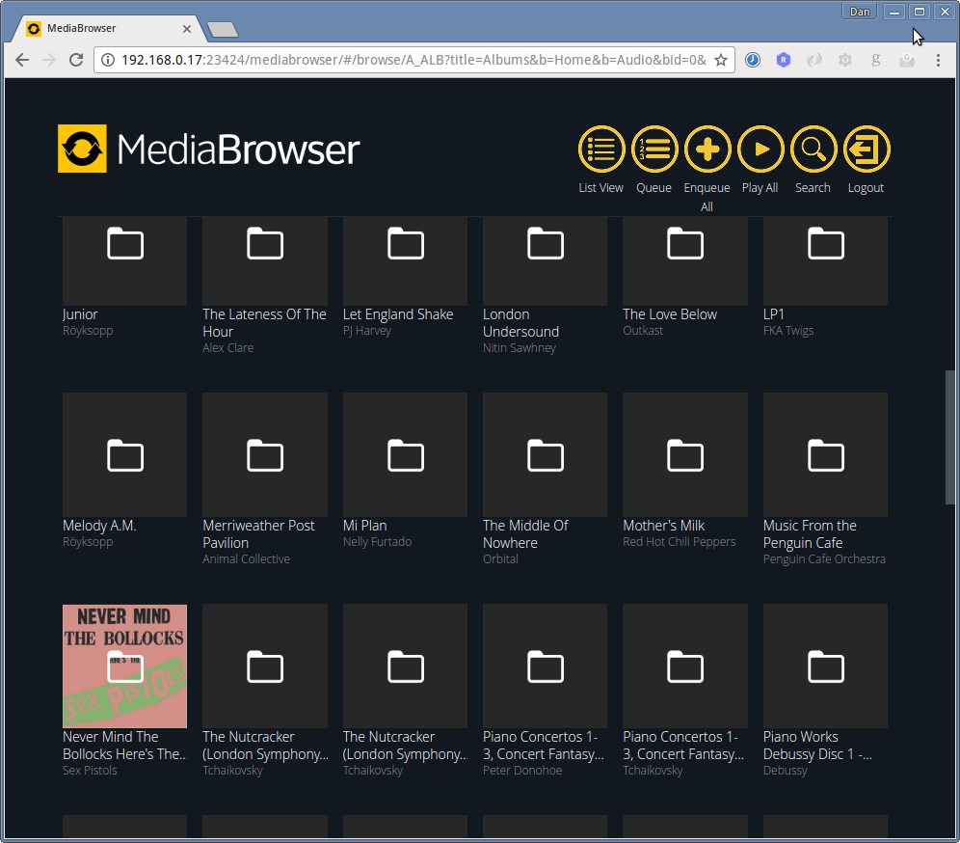Open The Lateness Of The Hour folder

coord(265,260)
